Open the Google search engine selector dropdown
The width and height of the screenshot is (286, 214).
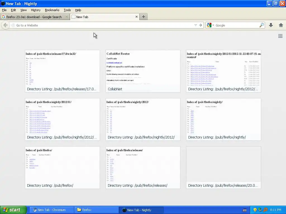click(210, 25)
